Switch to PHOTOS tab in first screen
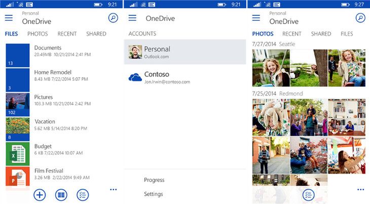 coord(38,34)
